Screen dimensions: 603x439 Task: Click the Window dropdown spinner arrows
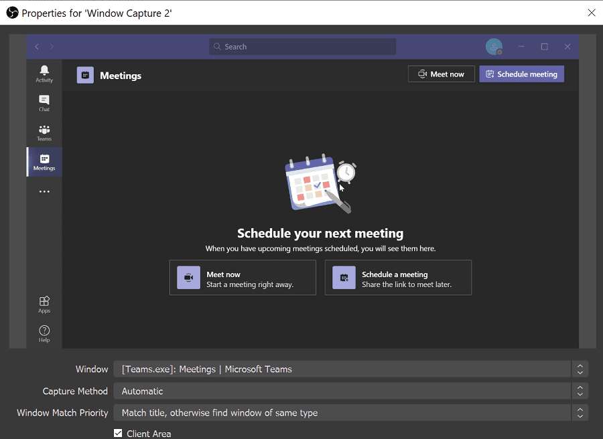coord(580,369)
